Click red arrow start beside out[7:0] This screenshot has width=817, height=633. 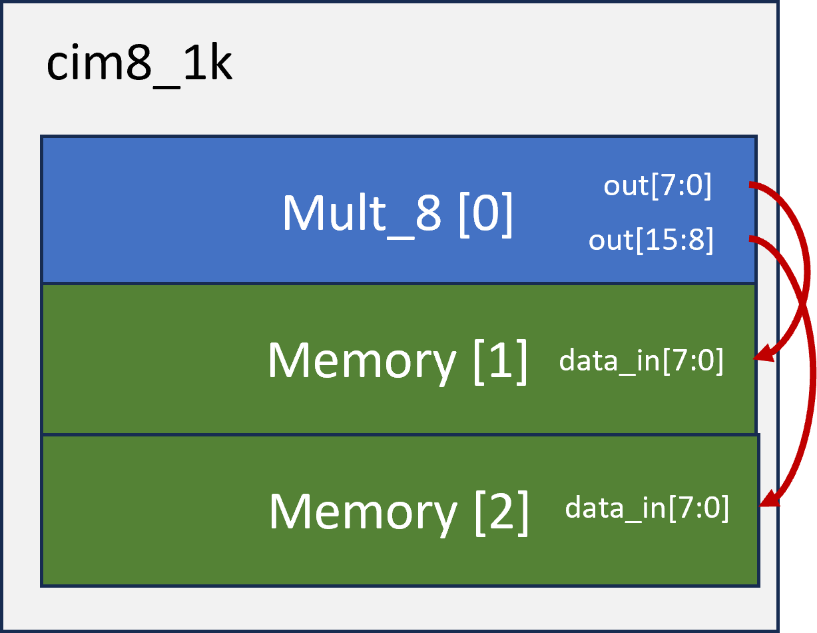click(754, 184)
